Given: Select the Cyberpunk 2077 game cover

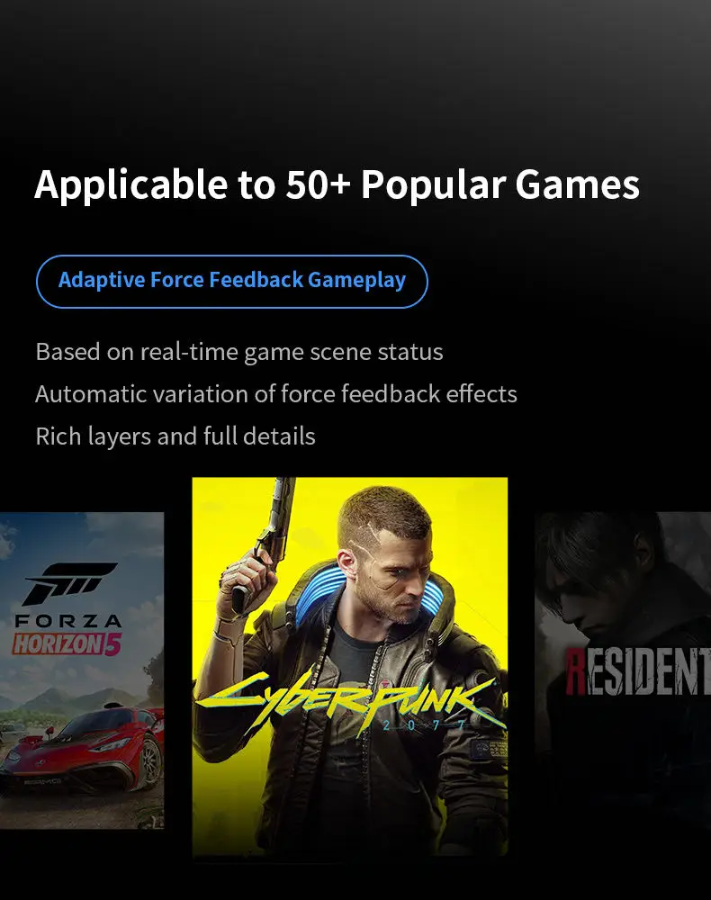Looking at the screenshot, I should coord(349,666).
